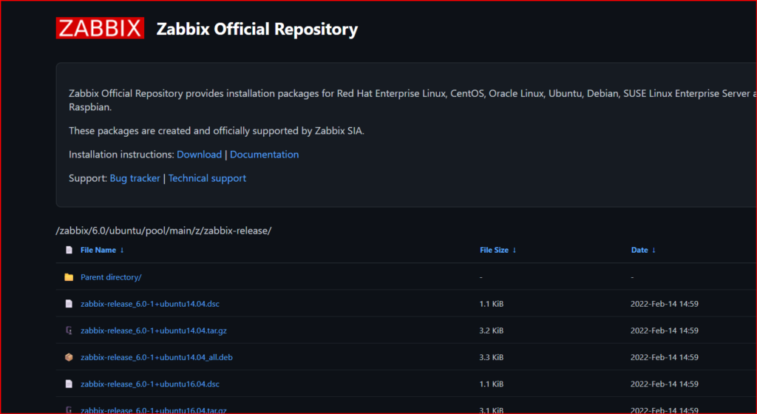Click the ZABBIX logo
757x414 pixels.
coord(100,28)
